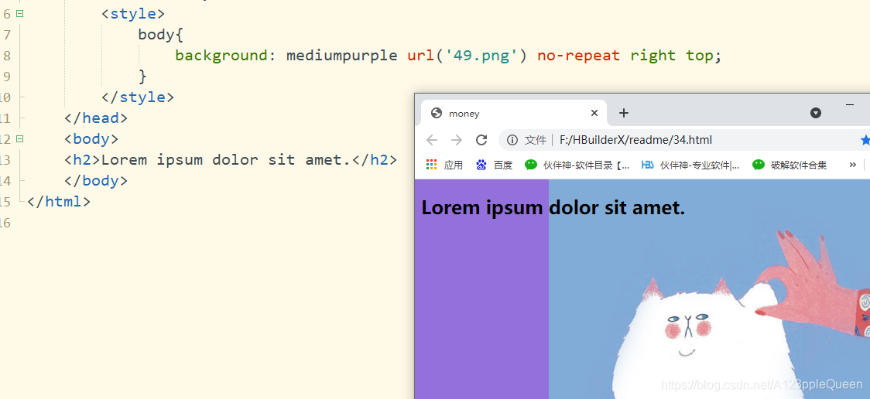Collapse the style block fold marker on line 6
870x399 pixels.
pyautogui.click(x=20, y=13)
